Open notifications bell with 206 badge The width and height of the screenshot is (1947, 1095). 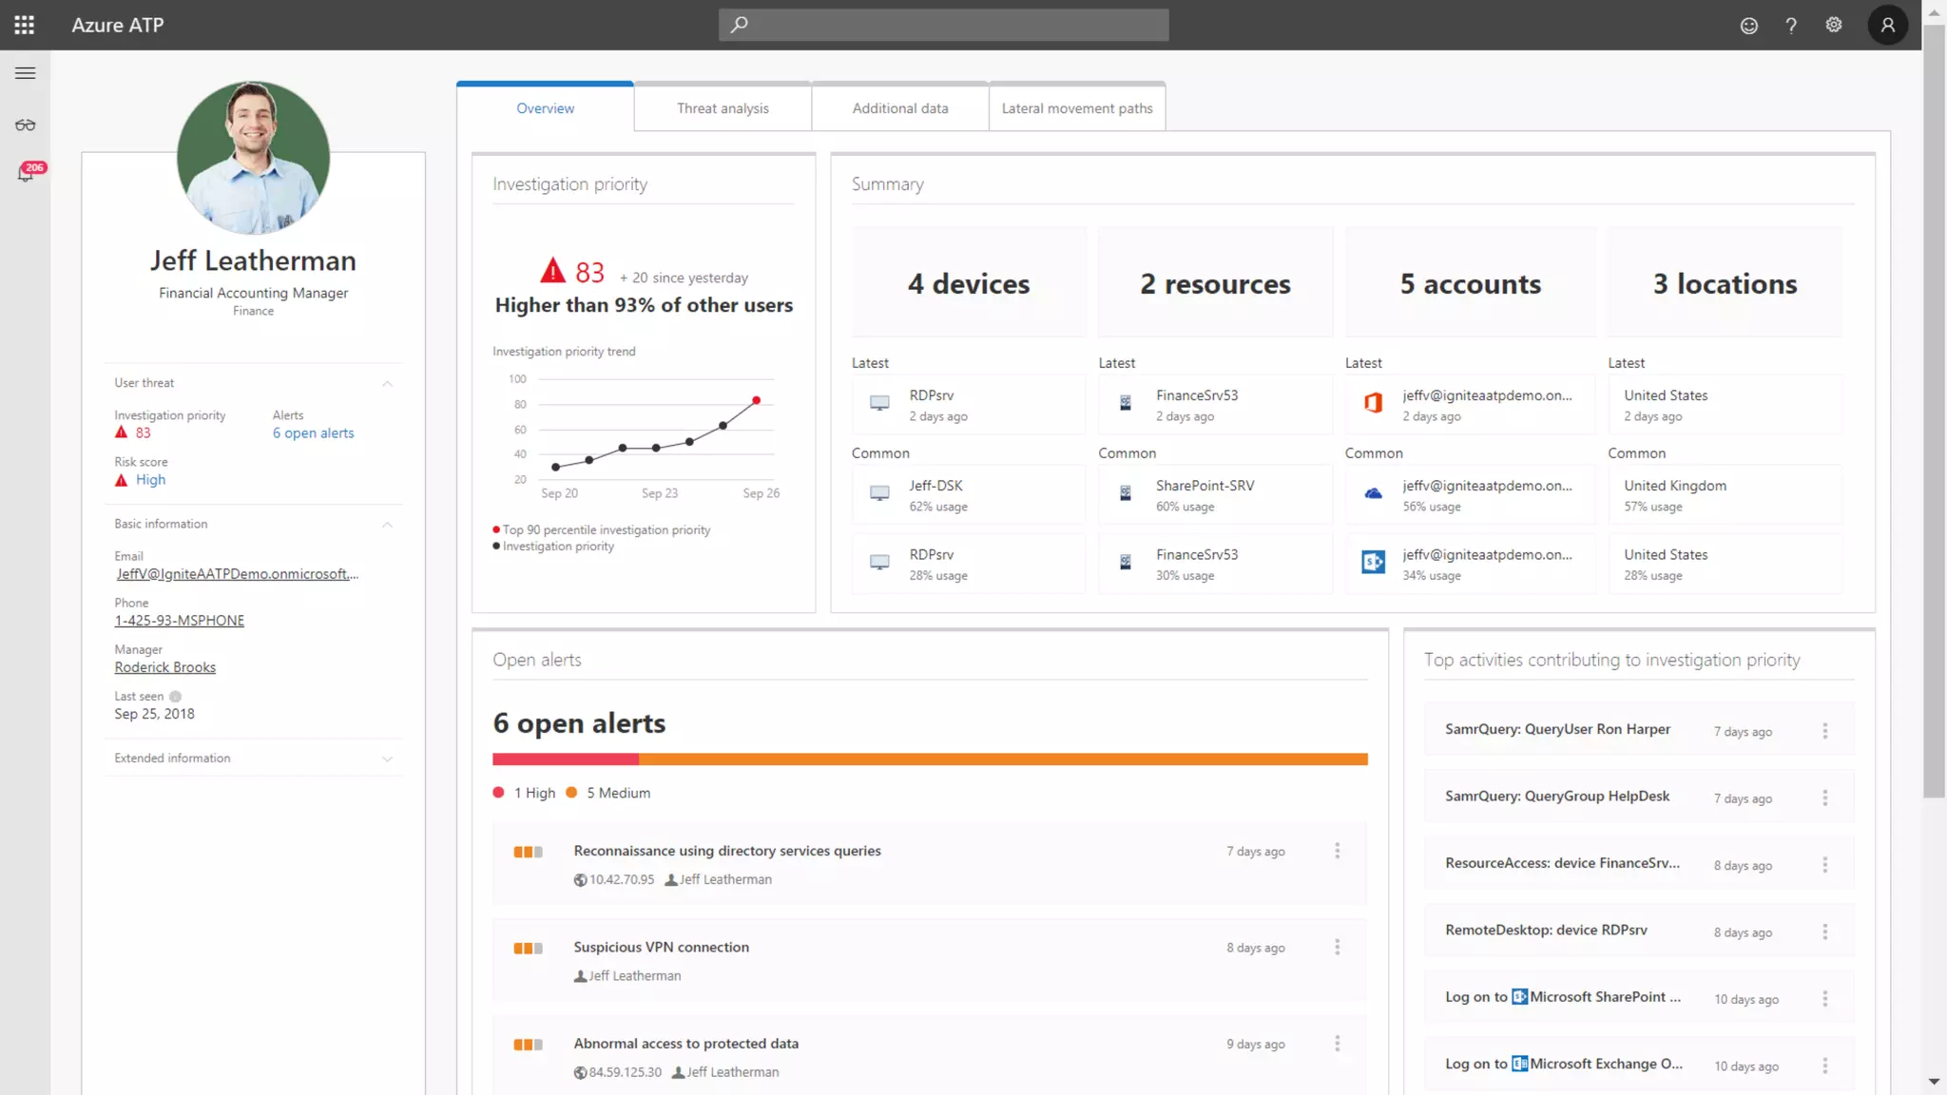pos(27,173)
